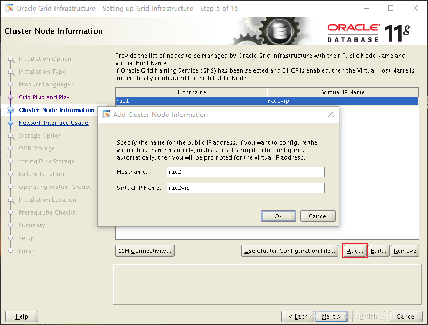Remove the selected cluster node
428x325 pixels.
405,251
